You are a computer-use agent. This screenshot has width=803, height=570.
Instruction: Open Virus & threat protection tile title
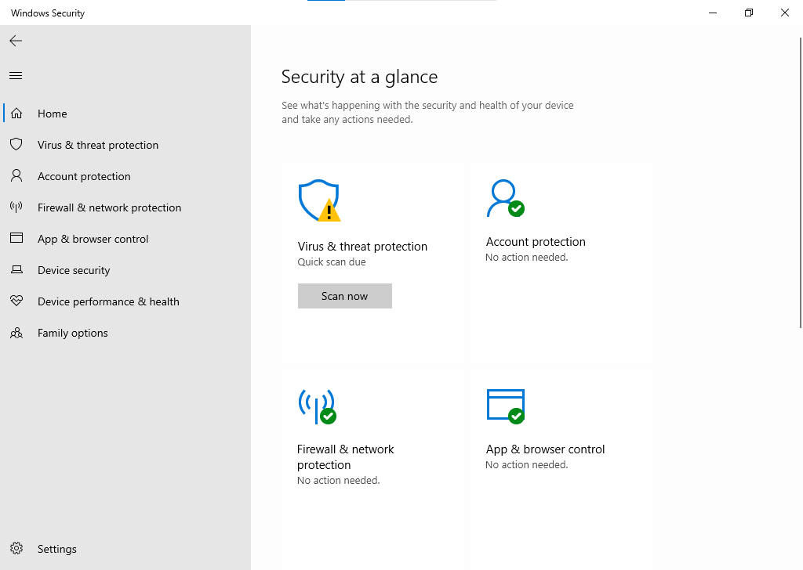pos(362,247)
